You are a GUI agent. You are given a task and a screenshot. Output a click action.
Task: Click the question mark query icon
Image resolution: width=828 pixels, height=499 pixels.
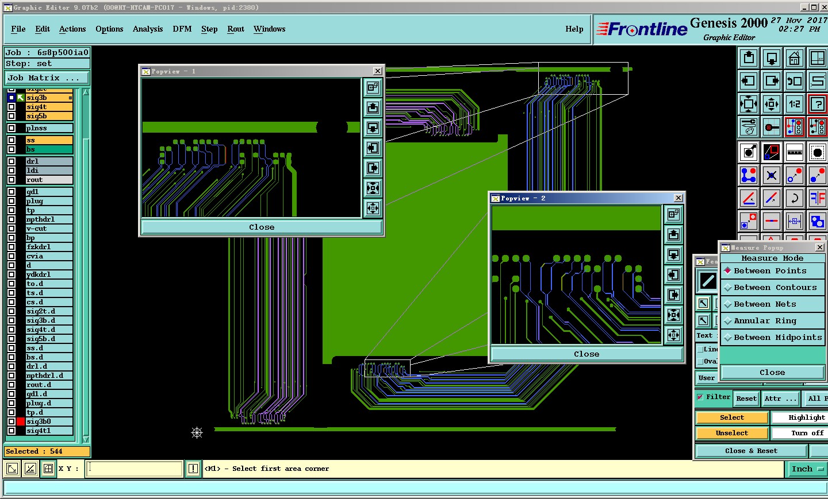click(818, 104)
